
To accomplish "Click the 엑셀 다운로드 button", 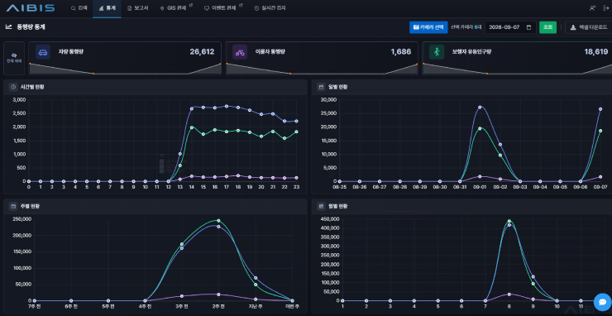I will (589, 27).
